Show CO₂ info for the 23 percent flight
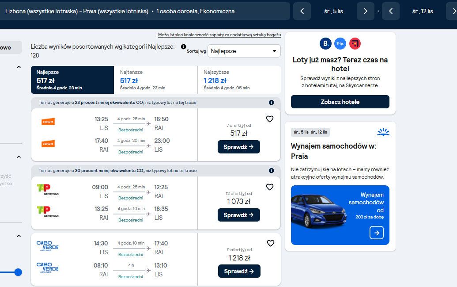The image size is (457, 287). pos(272,103)
